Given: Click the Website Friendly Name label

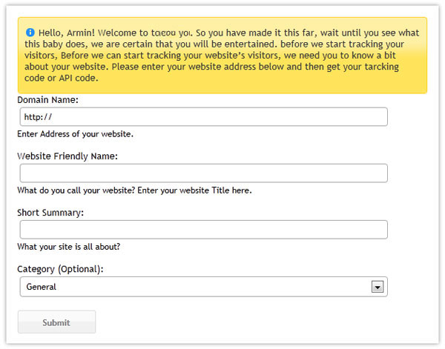Looking at the screenshot, I should pos(67,156).
